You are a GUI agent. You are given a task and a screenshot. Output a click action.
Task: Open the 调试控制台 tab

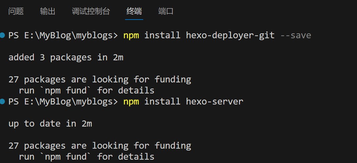[x=91, y=11]
